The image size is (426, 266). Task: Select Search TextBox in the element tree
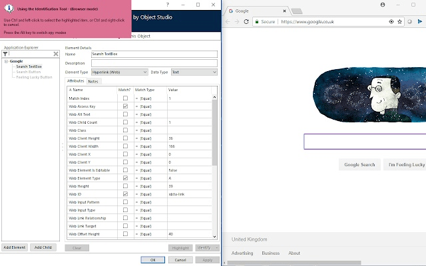[29, 66]
